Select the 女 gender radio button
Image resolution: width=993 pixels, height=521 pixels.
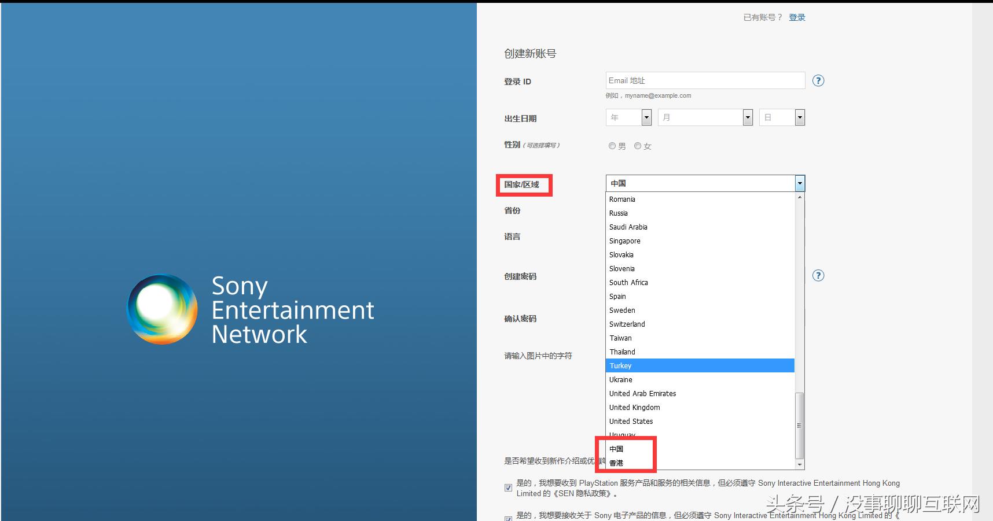(638, 146)
